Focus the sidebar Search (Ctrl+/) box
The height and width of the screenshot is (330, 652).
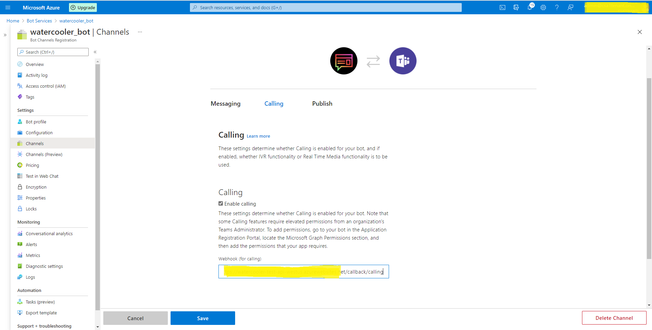tap(53, 52)
